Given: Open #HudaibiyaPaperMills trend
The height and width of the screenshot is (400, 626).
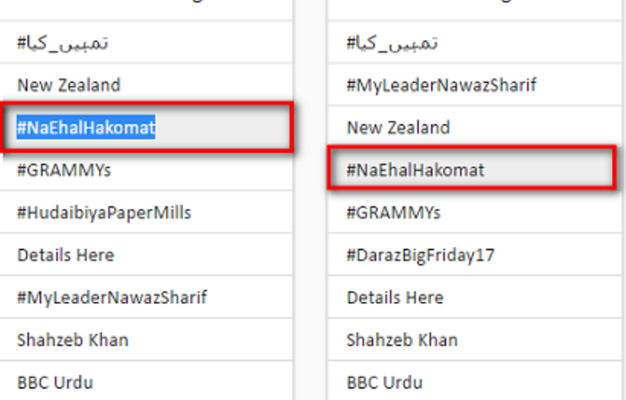Looking at the screenshot, I should [104, 213].
